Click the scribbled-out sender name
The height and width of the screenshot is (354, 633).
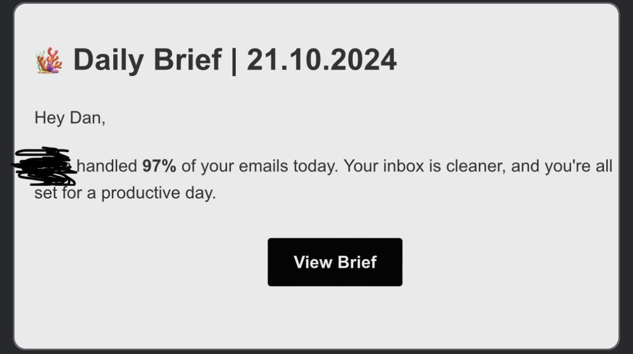(x=43, y=166)
